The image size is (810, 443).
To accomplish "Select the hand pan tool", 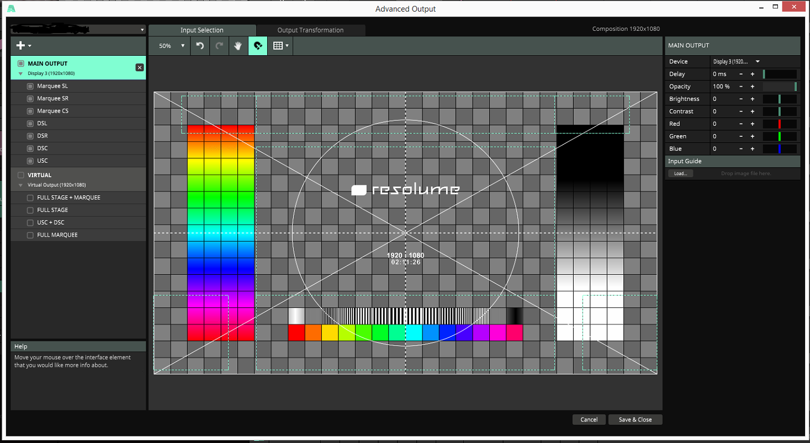I will (x=238, y=46).
